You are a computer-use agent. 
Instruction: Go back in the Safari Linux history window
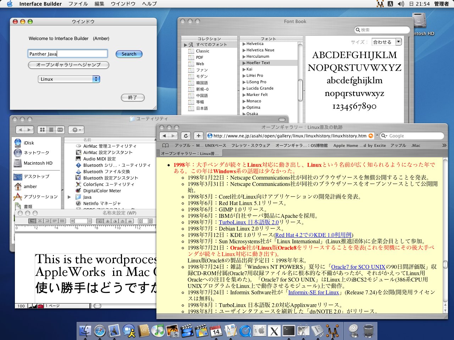[x=164, y=136]
